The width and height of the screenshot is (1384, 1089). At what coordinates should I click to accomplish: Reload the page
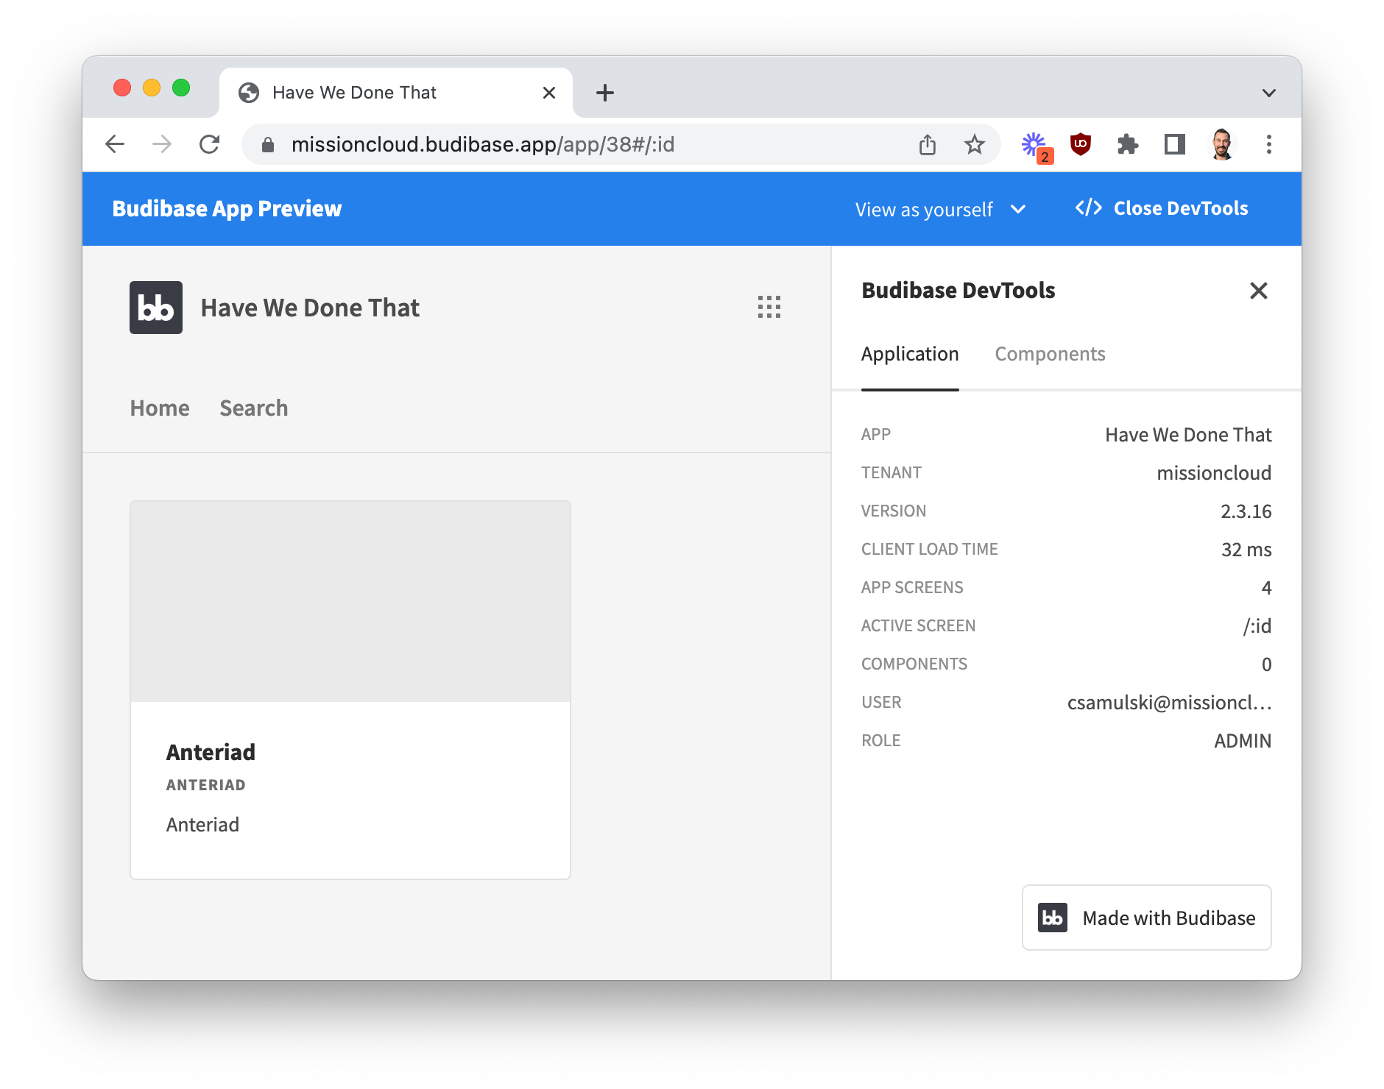pos(210,144)
